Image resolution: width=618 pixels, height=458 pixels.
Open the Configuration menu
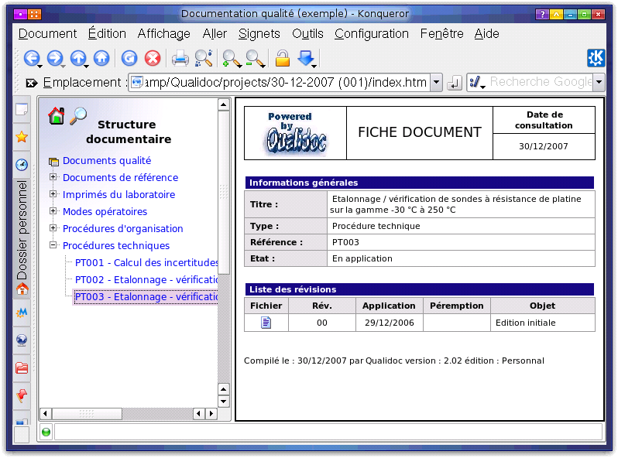tap(371, 33)
